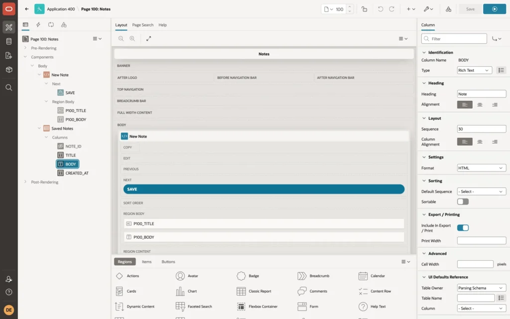Image resolution: width=510 pixels, height=319 pixels.
Task: Open the Gallery cube icon in the sidebar
Action: point(9,70)
